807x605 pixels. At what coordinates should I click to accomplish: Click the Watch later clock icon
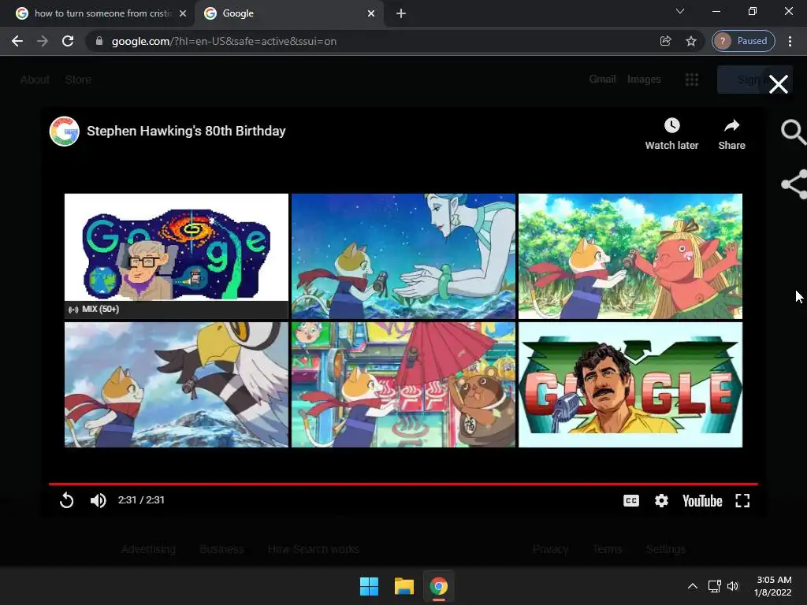click(x=671, y=125)
